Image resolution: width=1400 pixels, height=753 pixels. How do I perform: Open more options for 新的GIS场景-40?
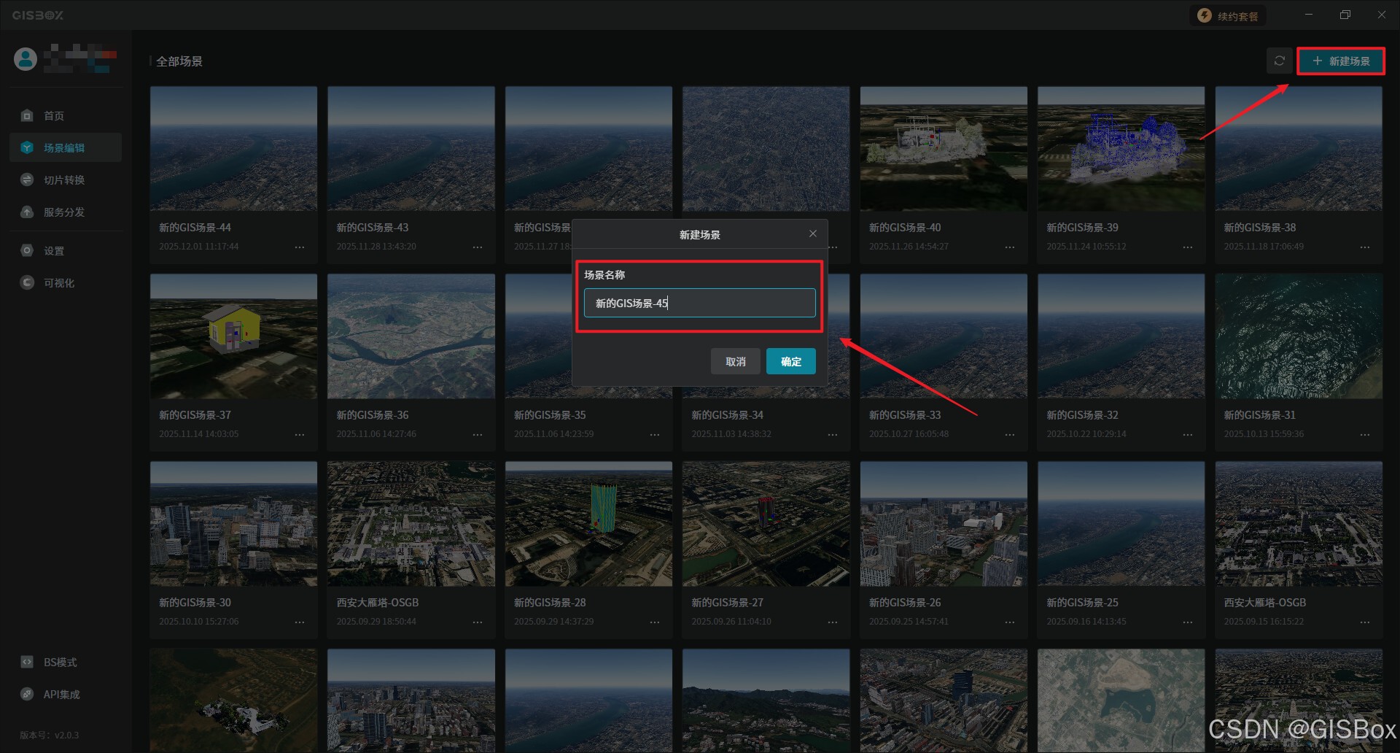coord(1010,247)
